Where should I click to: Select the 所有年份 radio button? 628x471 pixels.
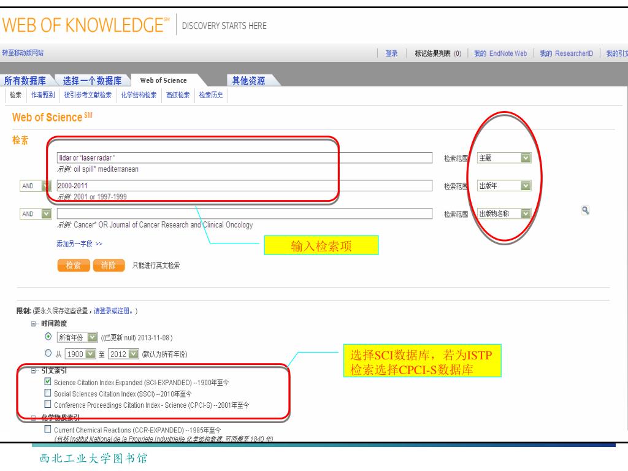48,337
